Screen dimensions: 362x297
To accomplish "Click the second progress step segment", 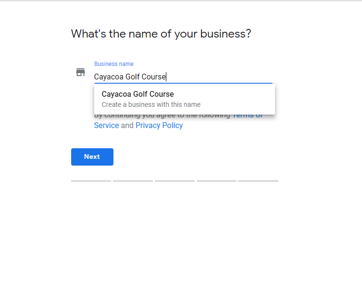I will point(133,181).
